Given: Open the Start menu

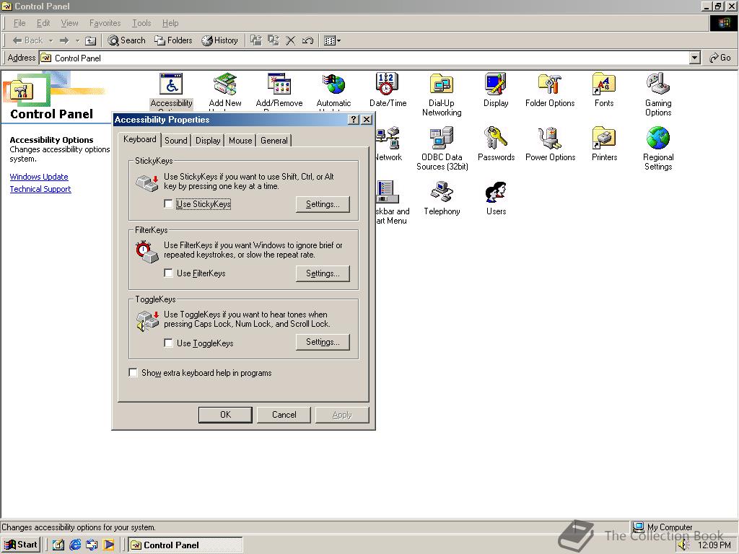Looking at the screenshot, I should click(x=21, y=545).
